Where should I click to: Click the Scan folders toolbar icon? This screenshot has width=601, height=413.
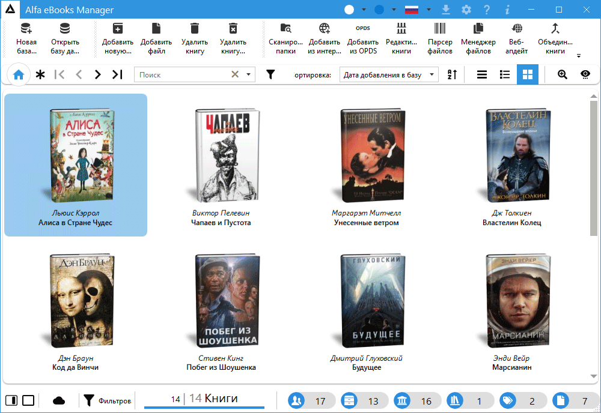[285, 29]
